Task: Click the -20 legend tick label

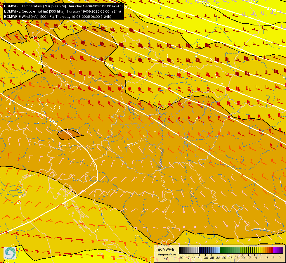Action: [242, 258]
